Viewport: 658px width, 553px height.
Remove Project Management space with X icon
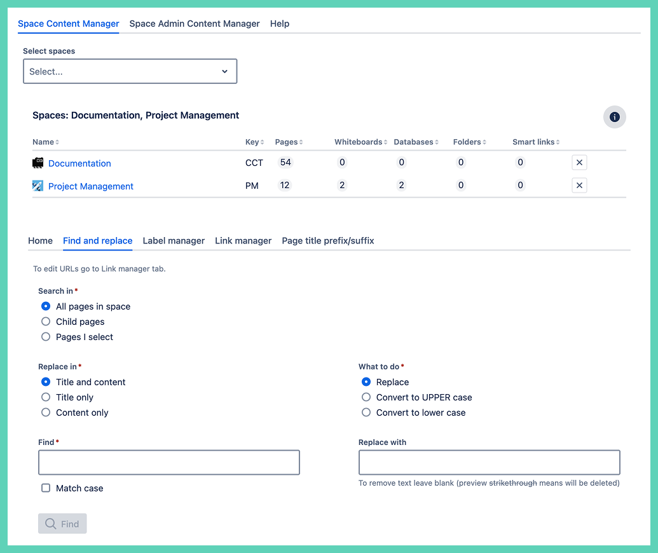[x=579, y=186]
